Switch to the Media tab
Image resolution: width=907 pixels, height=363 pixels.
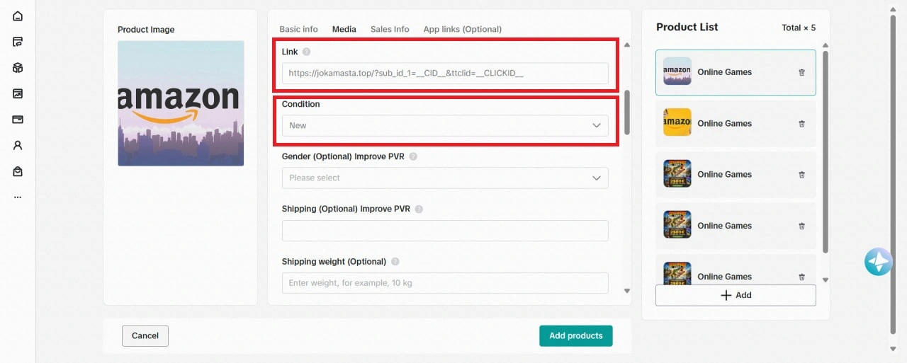(344, 29)
